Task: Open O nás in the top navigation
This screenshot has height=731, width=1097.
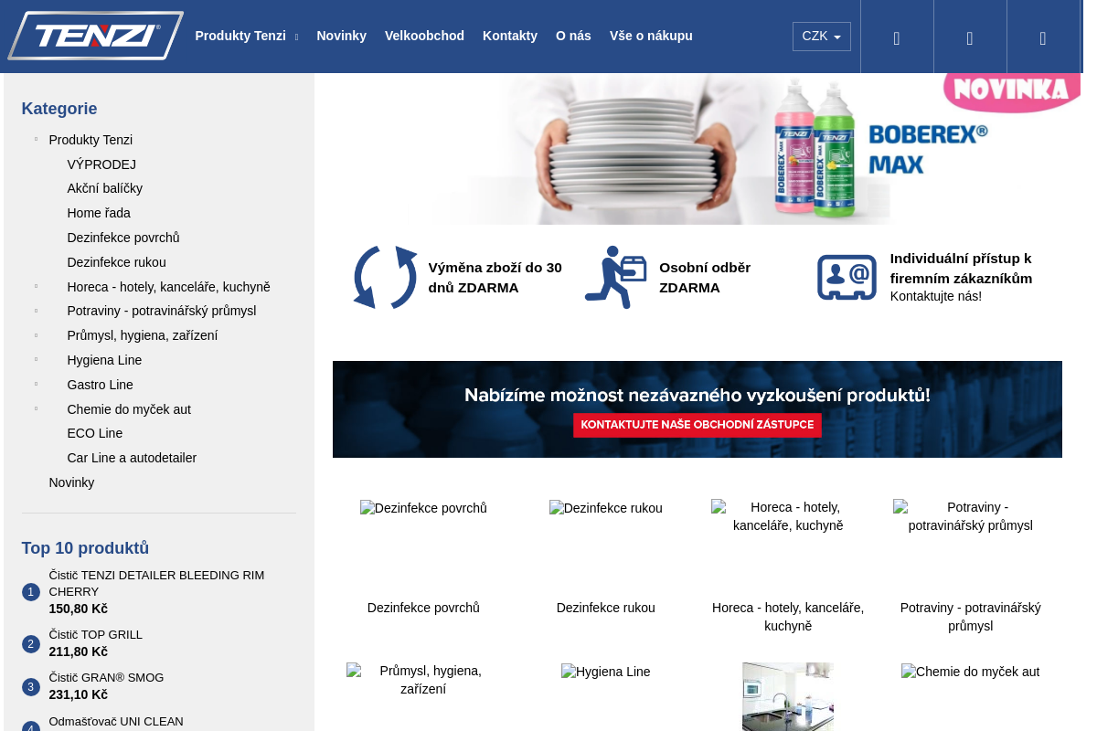Action: pyautogui.click(x=573, y=36)
